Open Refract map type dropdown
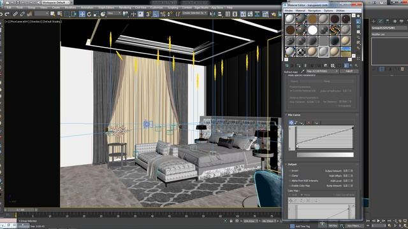The height and width of the screenshot is (229, 408). pos(322,71)
